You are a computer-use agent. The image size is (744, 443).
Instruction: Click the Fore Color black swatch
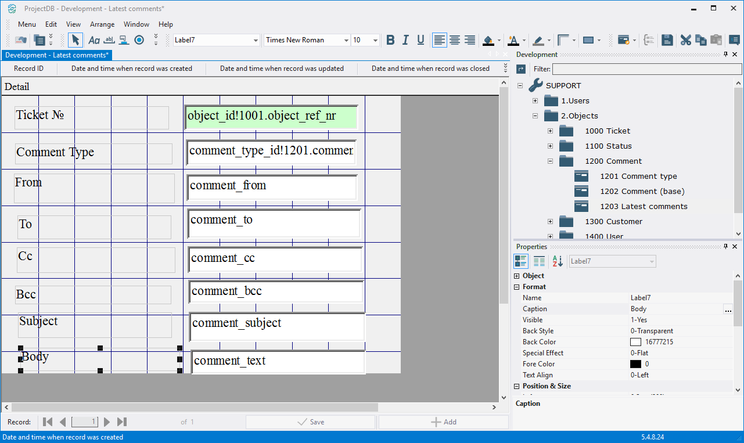click(635, 364)
